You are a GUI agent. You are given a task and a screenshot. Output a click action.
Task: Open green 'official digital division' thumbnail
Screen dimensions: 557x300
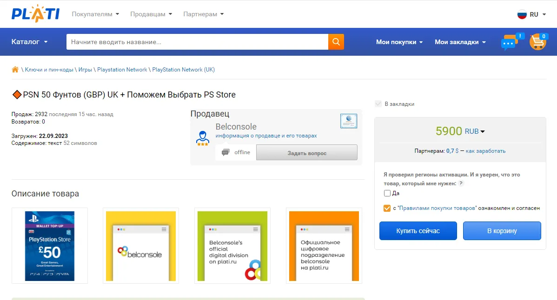point(232,246)
